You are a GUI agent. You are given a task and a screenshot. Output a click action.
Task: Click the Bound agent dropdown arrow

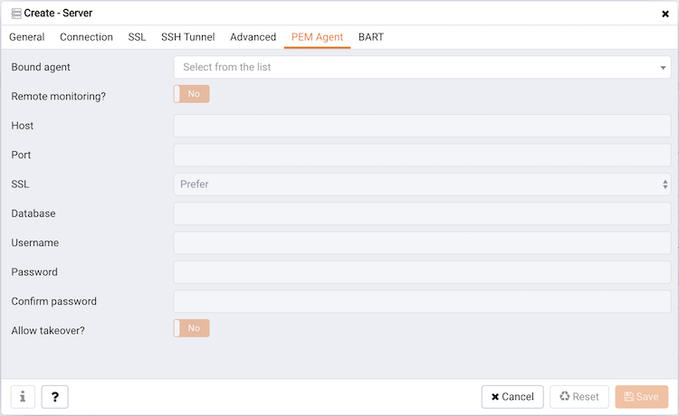pyautogui.click(x=663, y=68)
